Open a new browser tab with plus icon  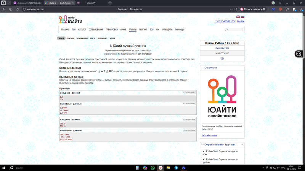(x=110, y=3)
